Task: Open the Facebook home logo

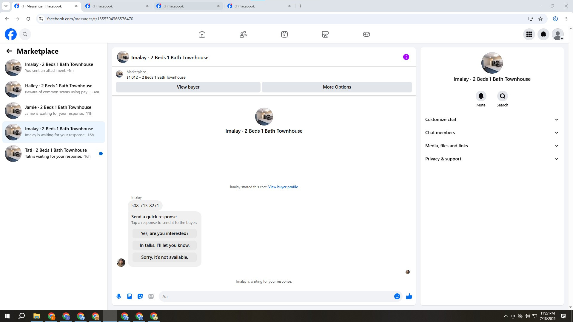Action: coord(11,34)
